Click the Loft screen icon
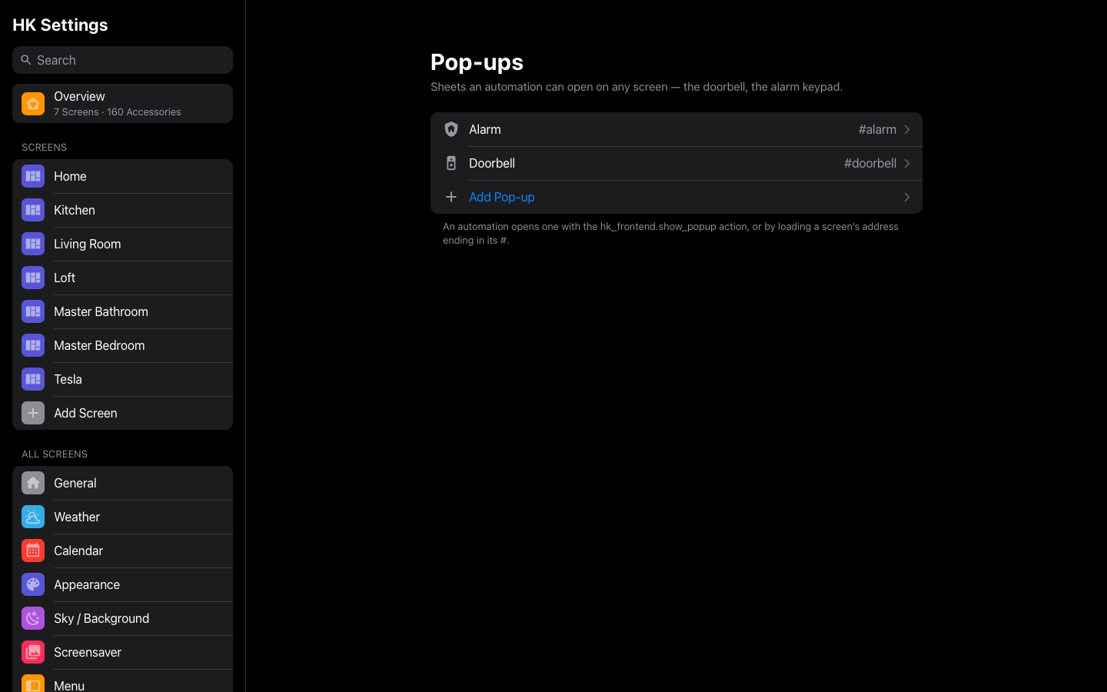Viewport: 1107px width, 692px height. click(x=33, y=278)
